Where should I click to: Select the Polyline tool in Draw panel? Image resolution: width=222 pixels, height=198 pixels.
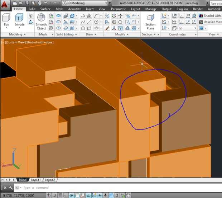(83, 16)
